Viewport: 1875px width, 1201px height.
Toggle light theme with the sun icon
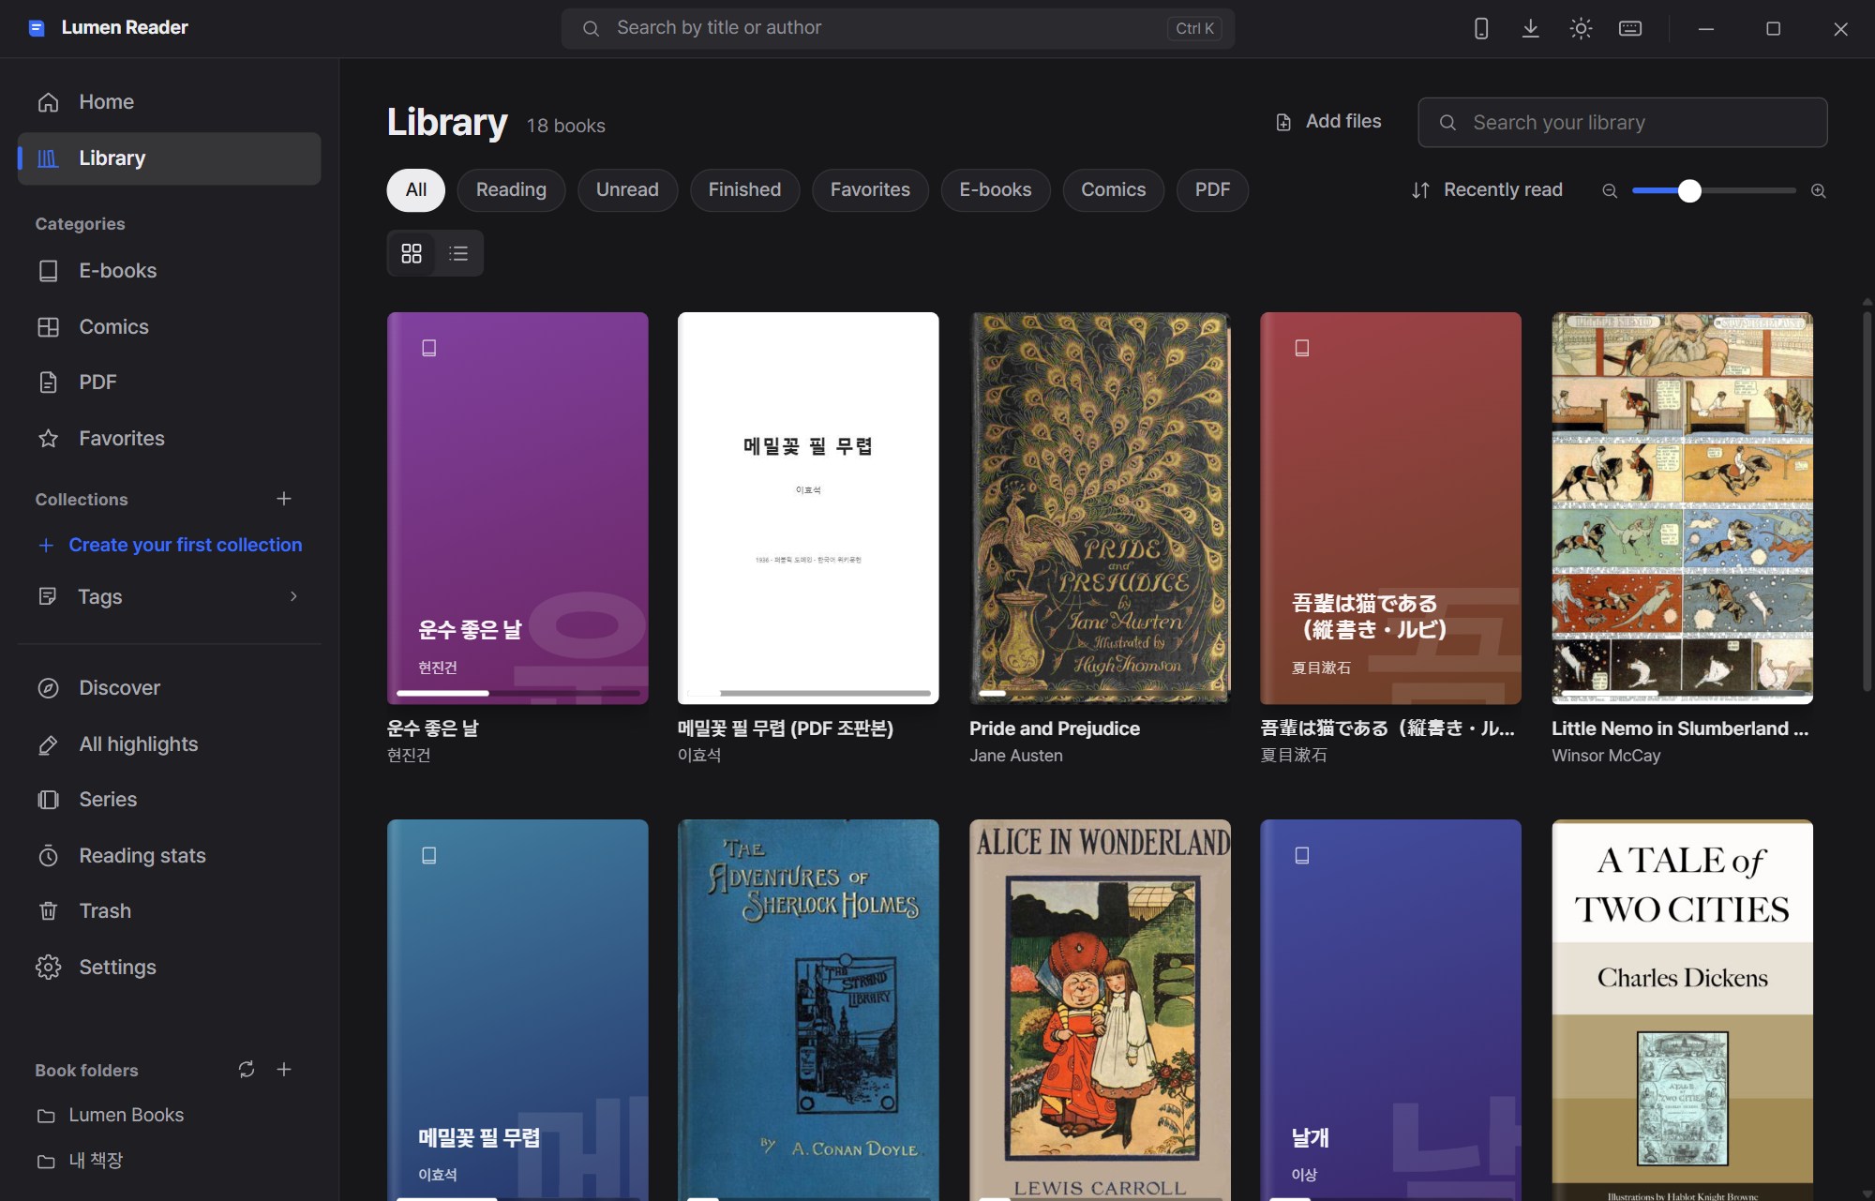coord(1581,28)
